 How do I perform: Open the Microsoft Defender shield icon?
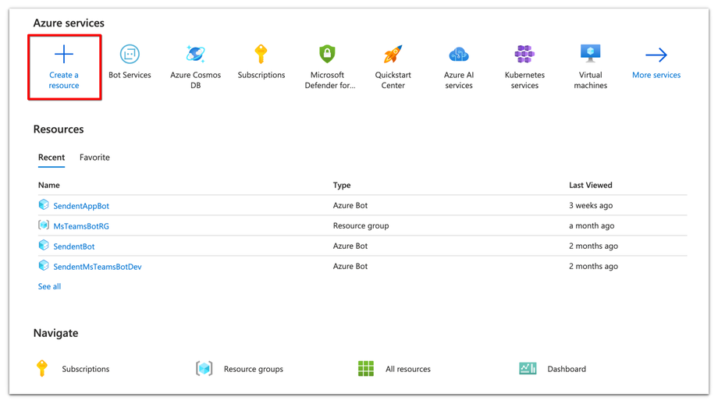tap(327, 54)
